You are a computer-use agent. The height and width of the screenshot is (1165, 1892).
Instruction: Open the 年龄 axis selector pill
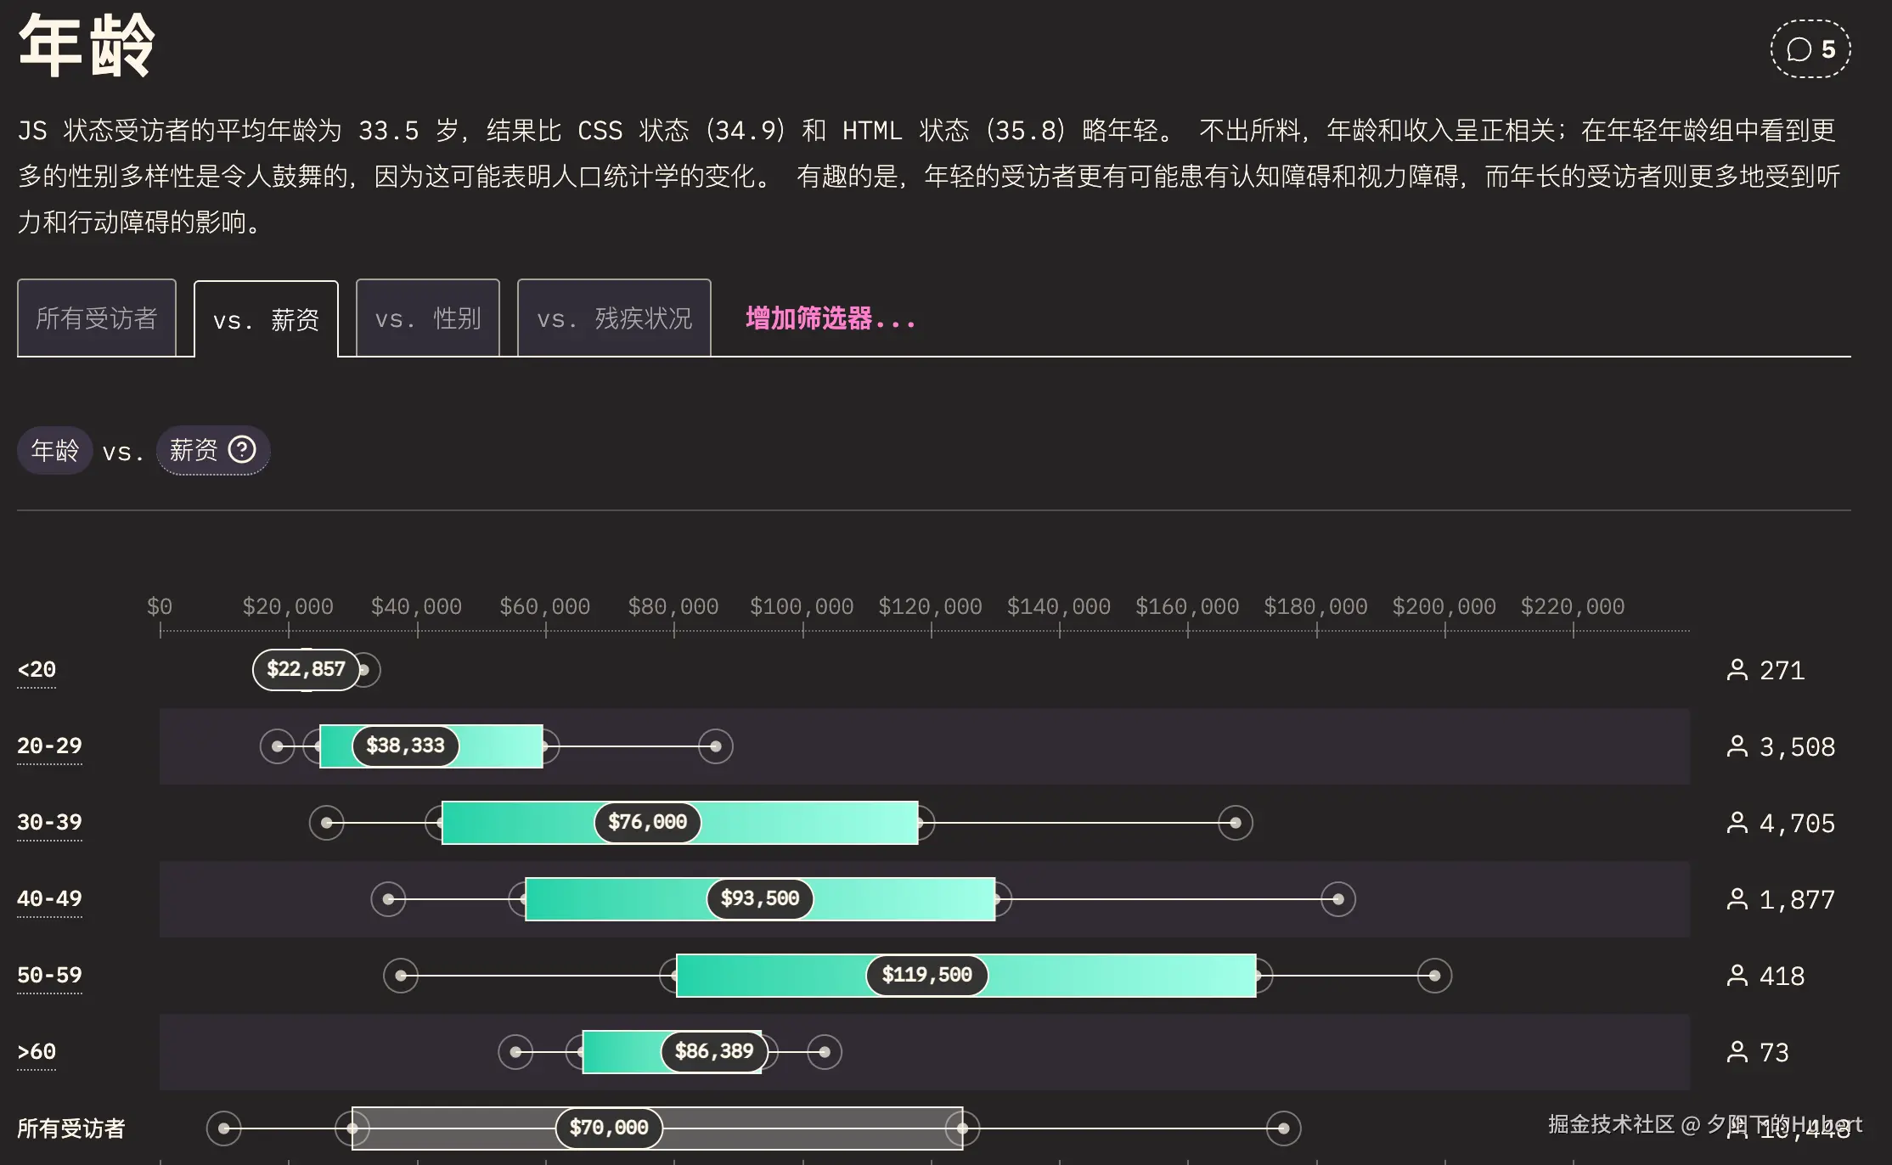pyautogui.click(x=55, y=450)
